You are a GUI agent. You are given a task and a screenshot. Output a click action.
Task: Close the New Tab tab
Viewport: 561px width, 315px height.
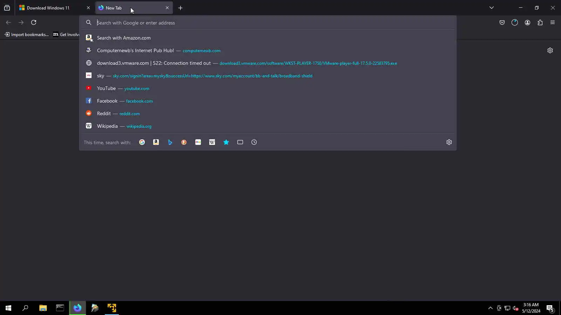click(167, 8)
